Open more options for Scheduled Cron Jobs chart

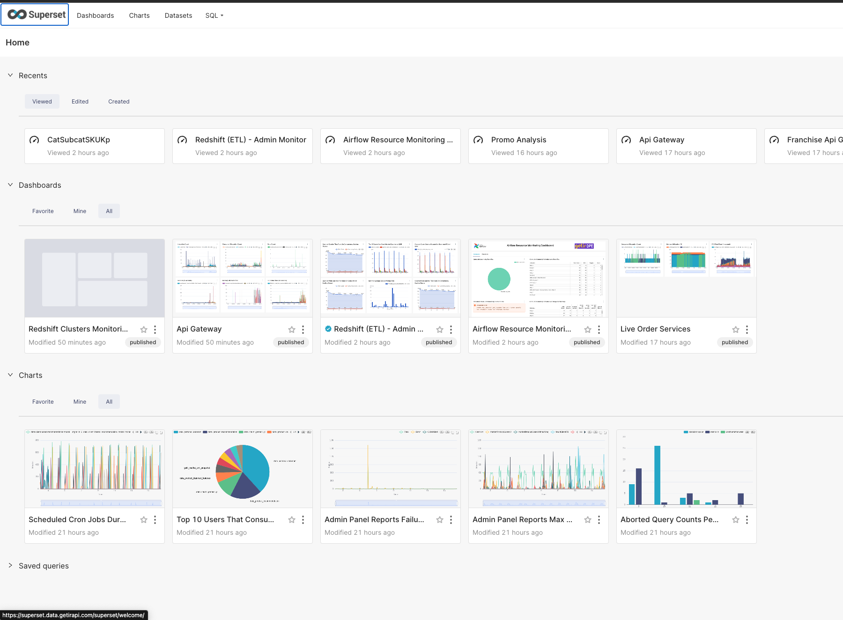point(155,520)
